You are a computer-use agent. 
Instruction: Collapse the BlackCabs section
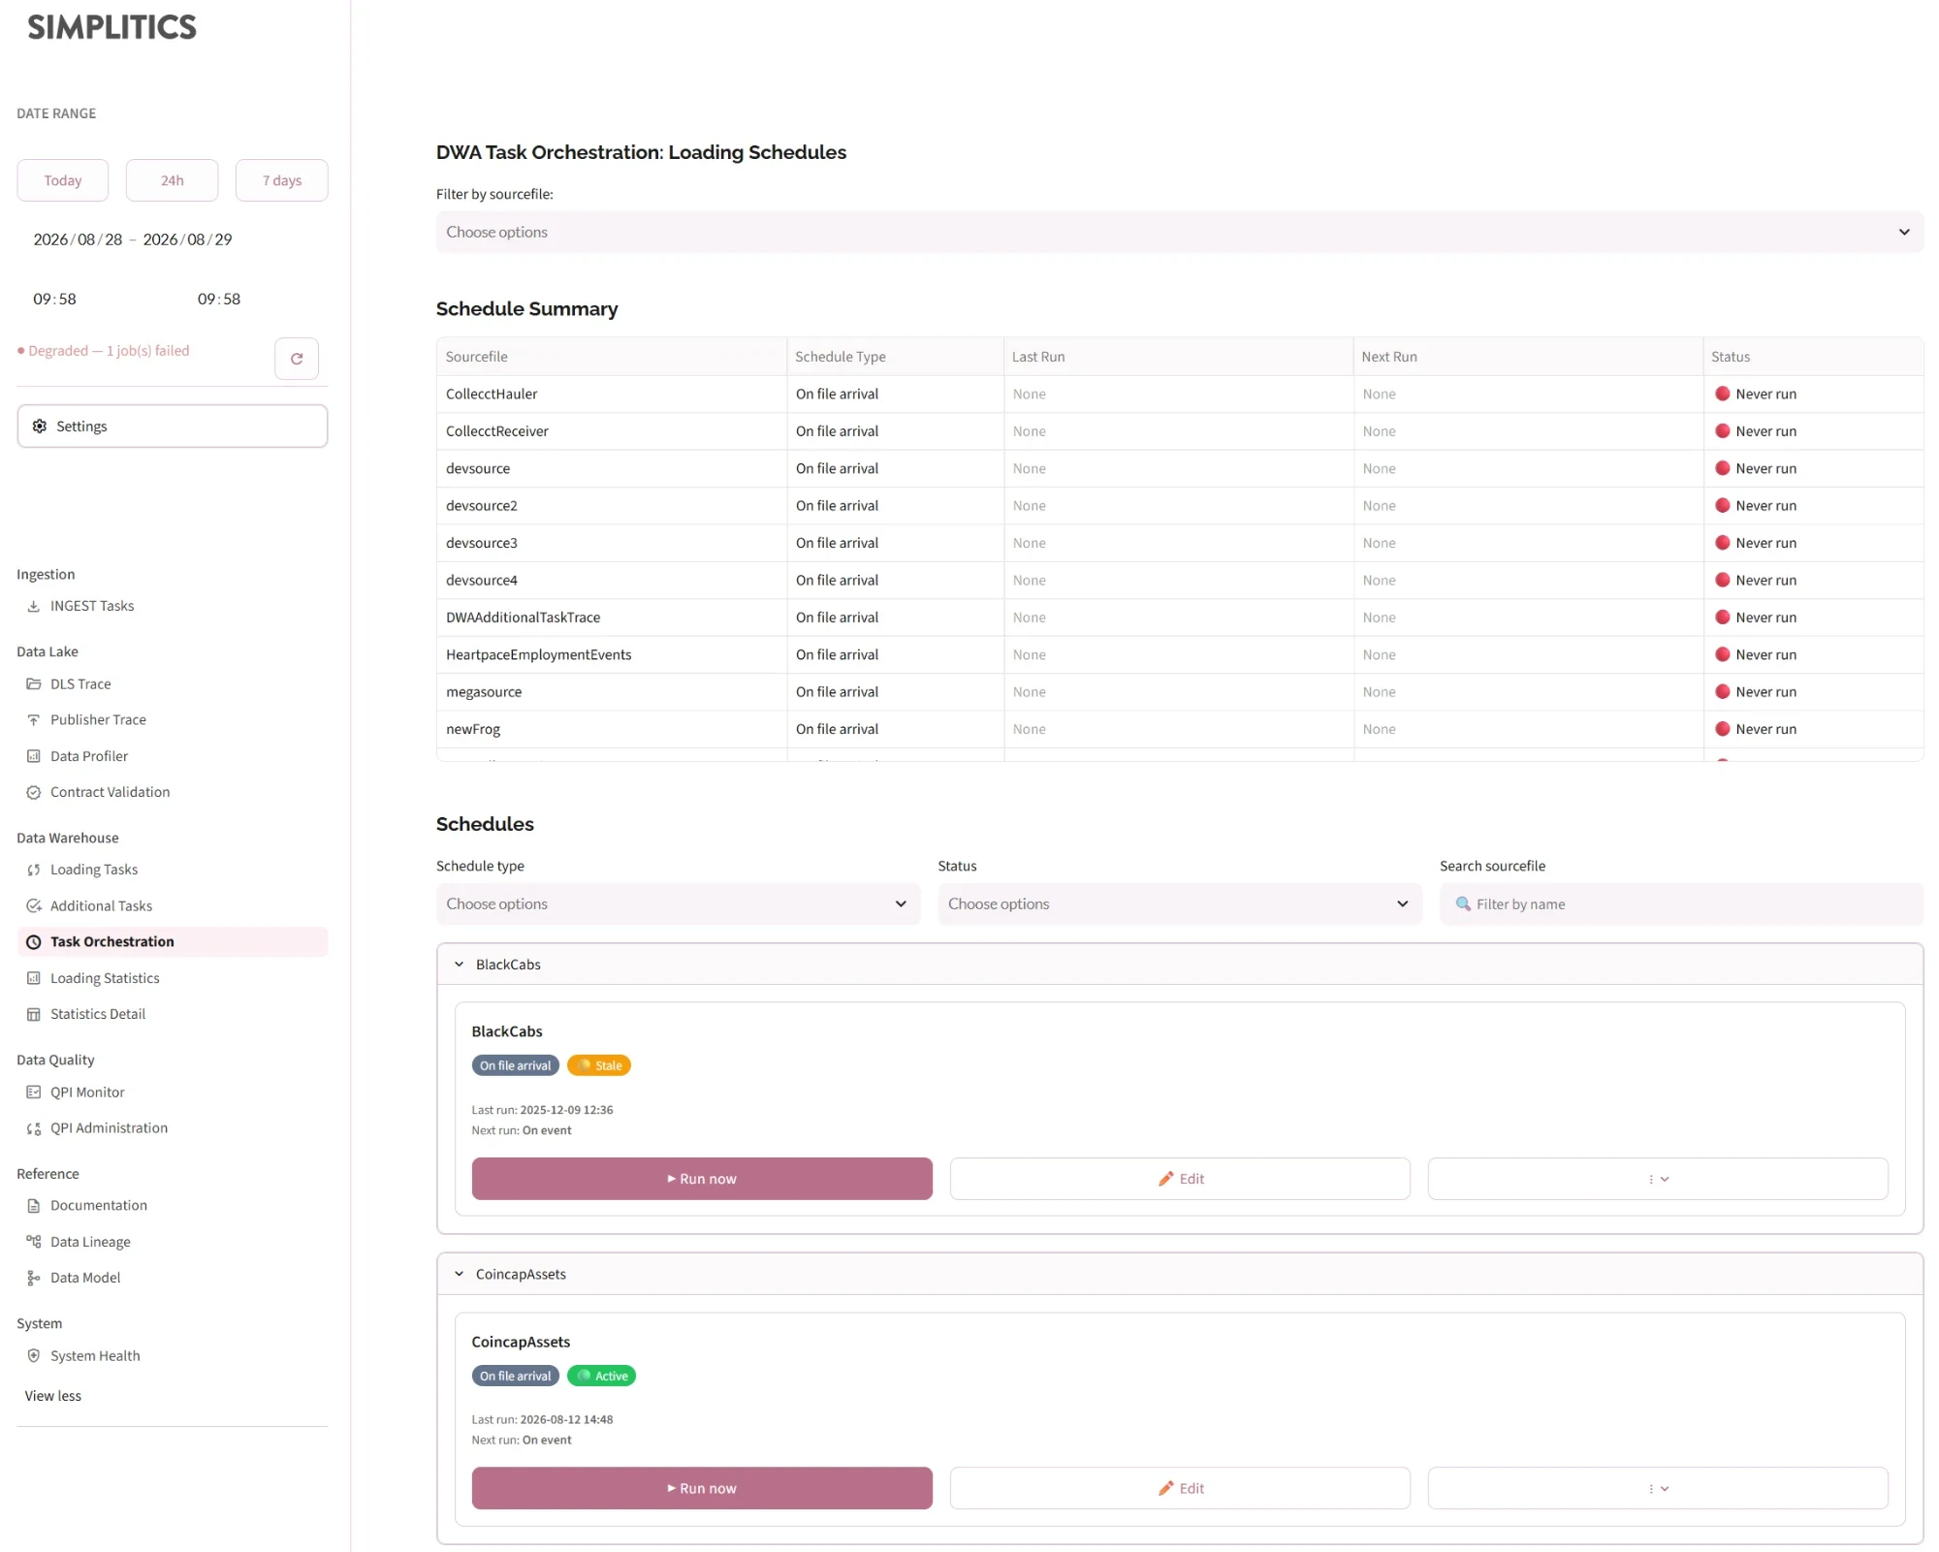click(1179, 965)
